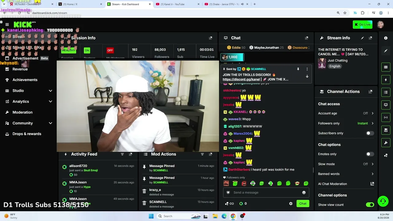Image resolution: width=393 pixels, height=221 pixels.
Task: Filter the Activity Feed
Action: pyautogui.click(x=122, y=154)
